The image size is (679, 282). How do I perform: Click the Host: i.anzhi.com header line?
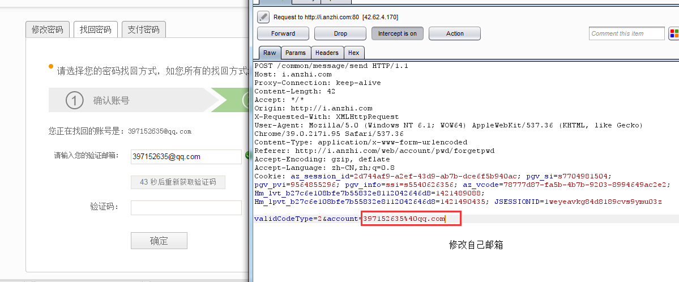click(x=293, y=75)
